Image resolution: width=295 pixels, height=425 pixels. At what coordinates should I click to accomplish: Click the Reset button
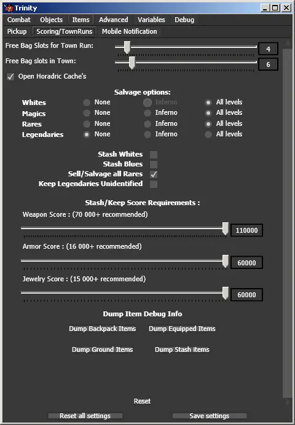click(x=142, y=401)
